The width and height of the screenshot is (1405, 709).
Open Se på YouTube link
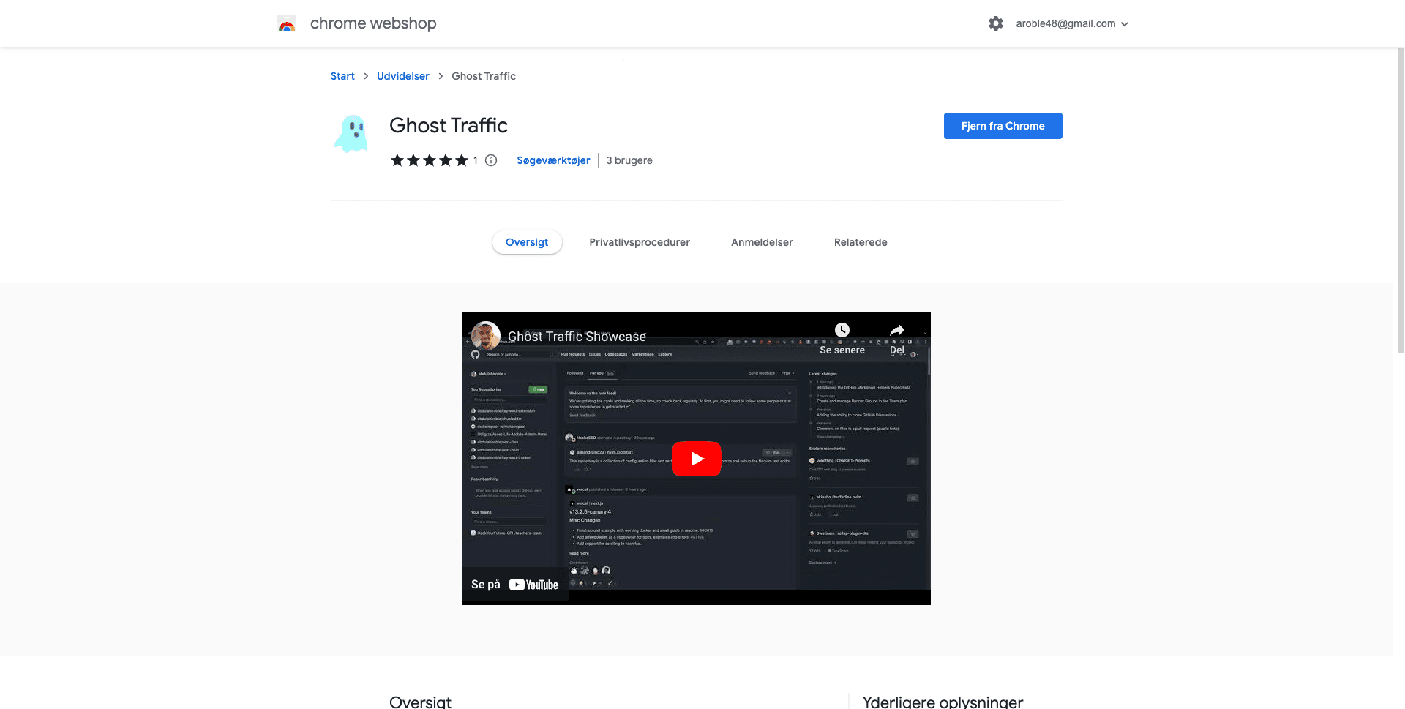pos(514,585)
